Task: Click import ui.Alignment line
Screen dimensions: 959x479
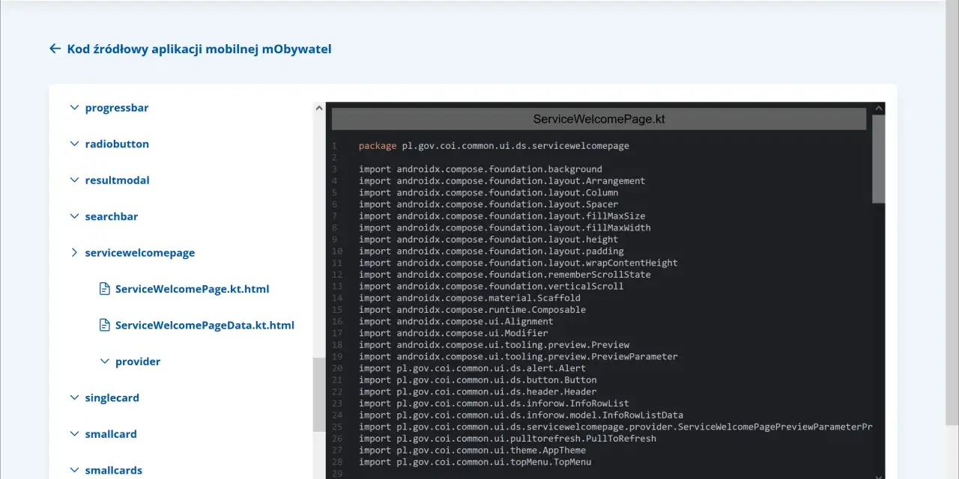Action: click(x=456, y=321)
